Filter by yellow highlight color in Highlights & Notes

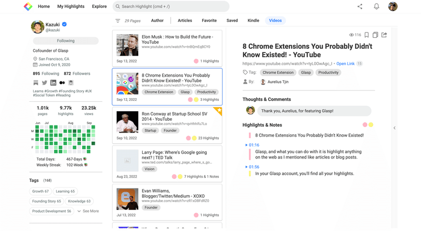(x=371, y=124)
